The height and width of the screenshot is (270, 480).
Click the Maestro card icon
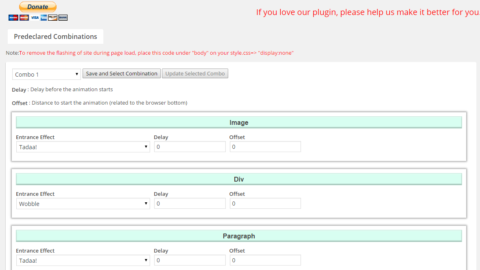pyautogui.click(x=13, y=18)
